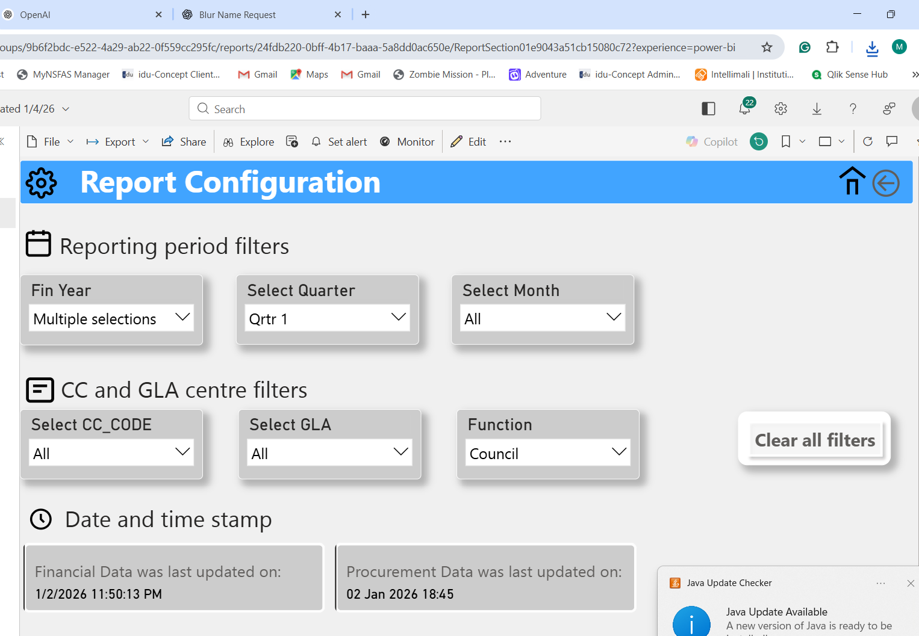The width and height of the screenshot is (919, 636).
Task: Click the Set alert bell icon
Action: (x=316, y=141)
